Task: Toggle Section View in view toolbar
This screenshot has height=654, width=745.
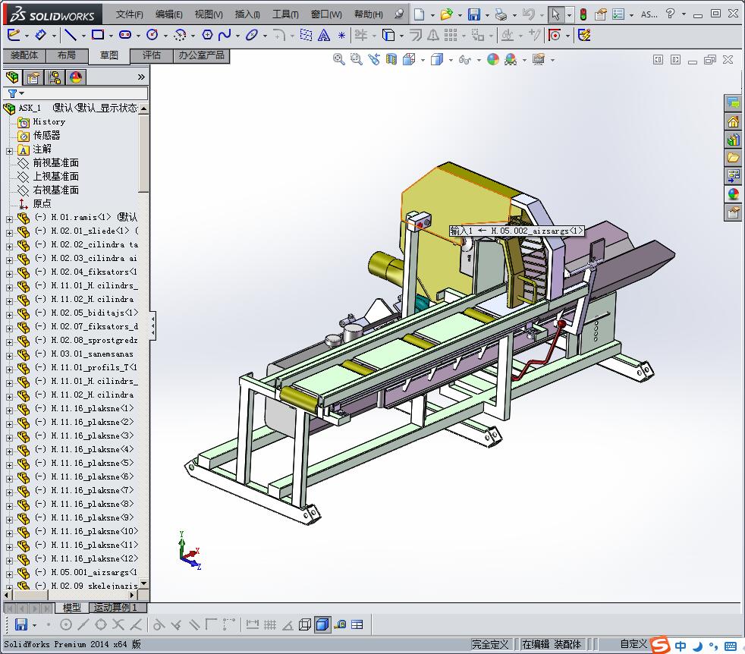Action: [391, 59]
